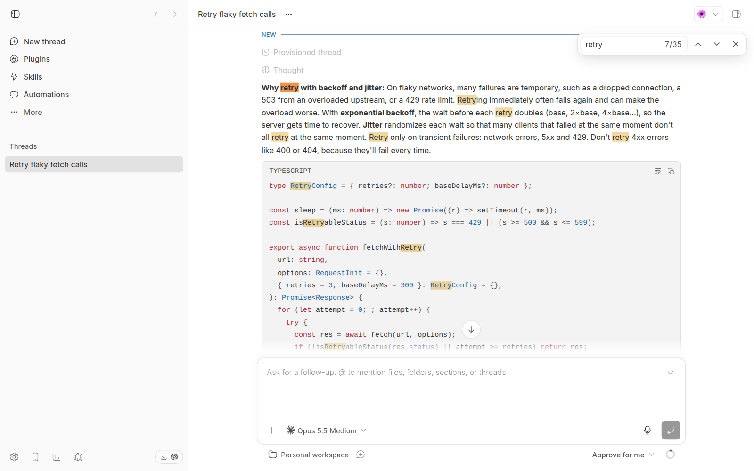Click the bug report icon

point(78,457)
